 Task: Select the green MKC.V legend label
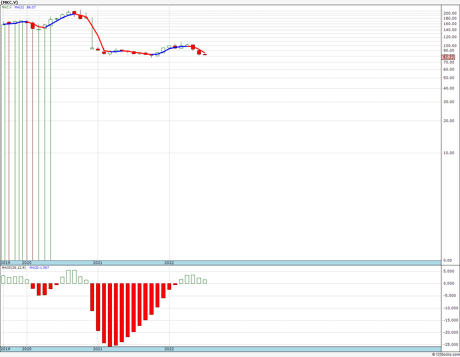point(7,7)
